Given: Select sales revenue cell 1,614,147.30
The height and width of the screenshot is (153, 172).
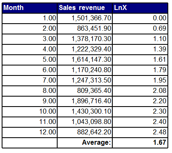Looking at the screenshot, I should (85, 60).
